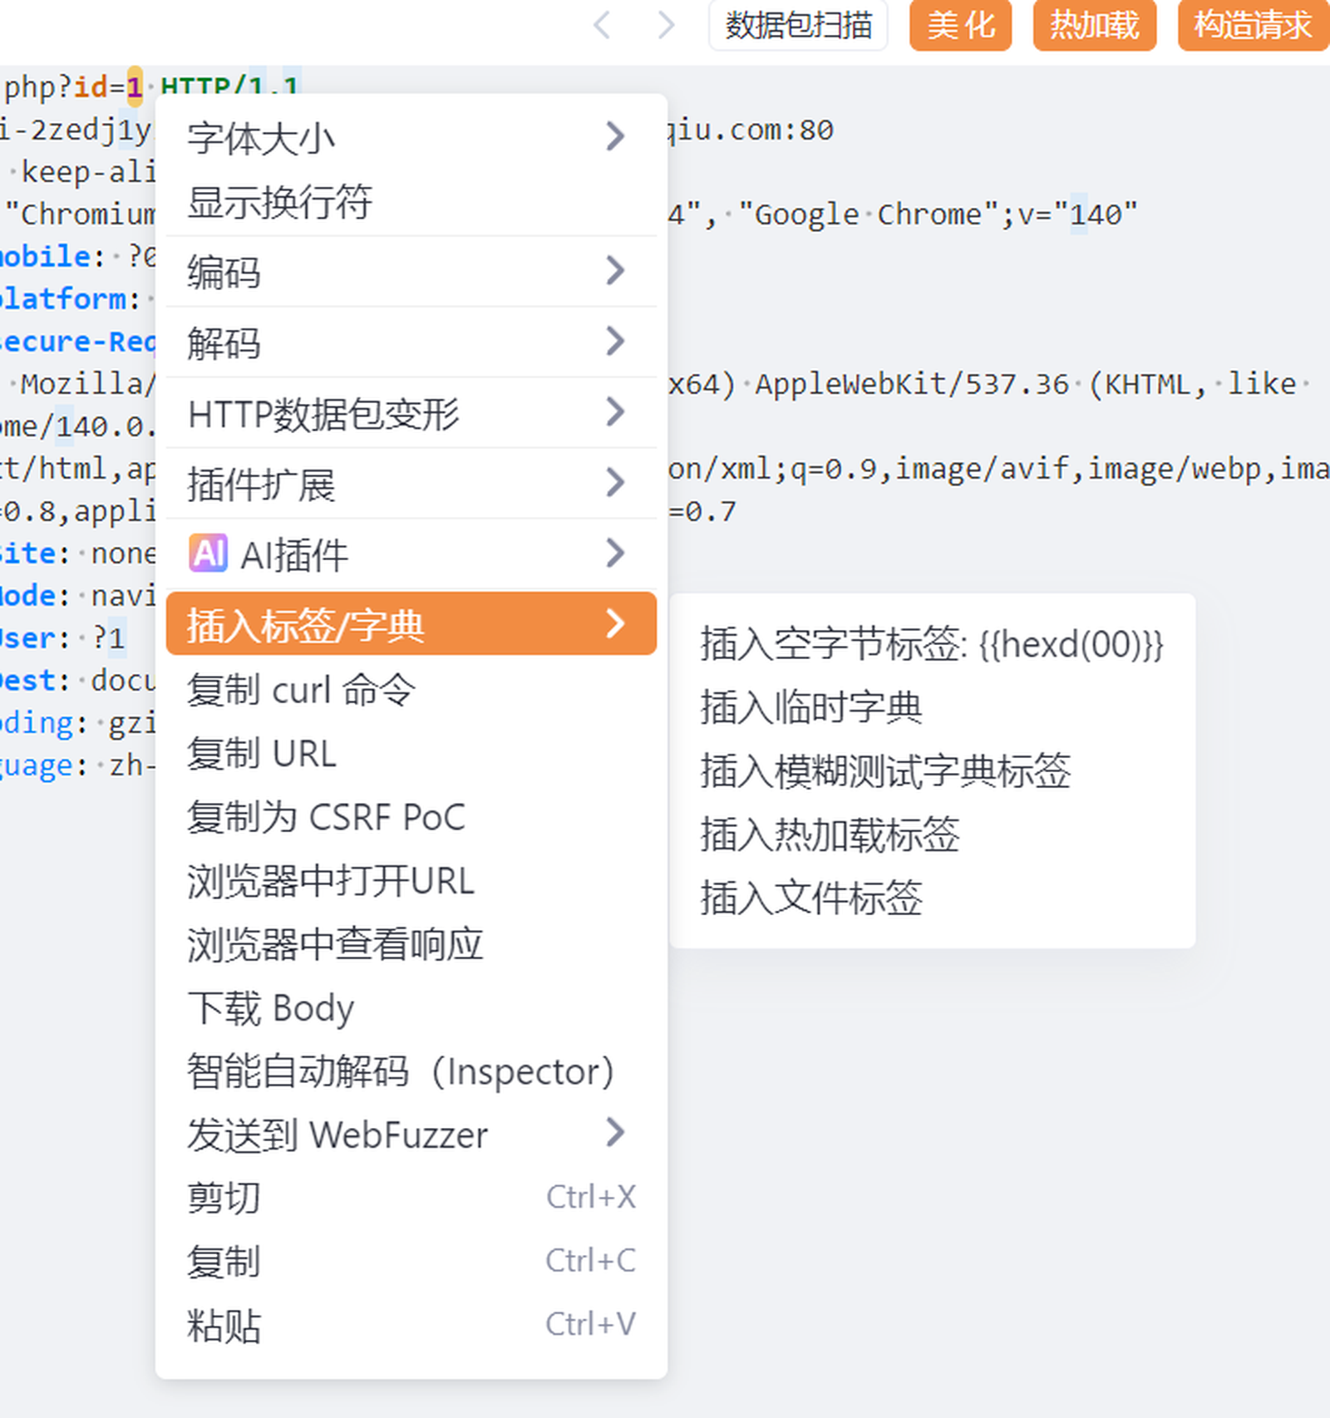The width and height of the screenshot is (1330, 1418).
Task: Click the AI plugin icon in menu
Action: (x=208, y=554)
